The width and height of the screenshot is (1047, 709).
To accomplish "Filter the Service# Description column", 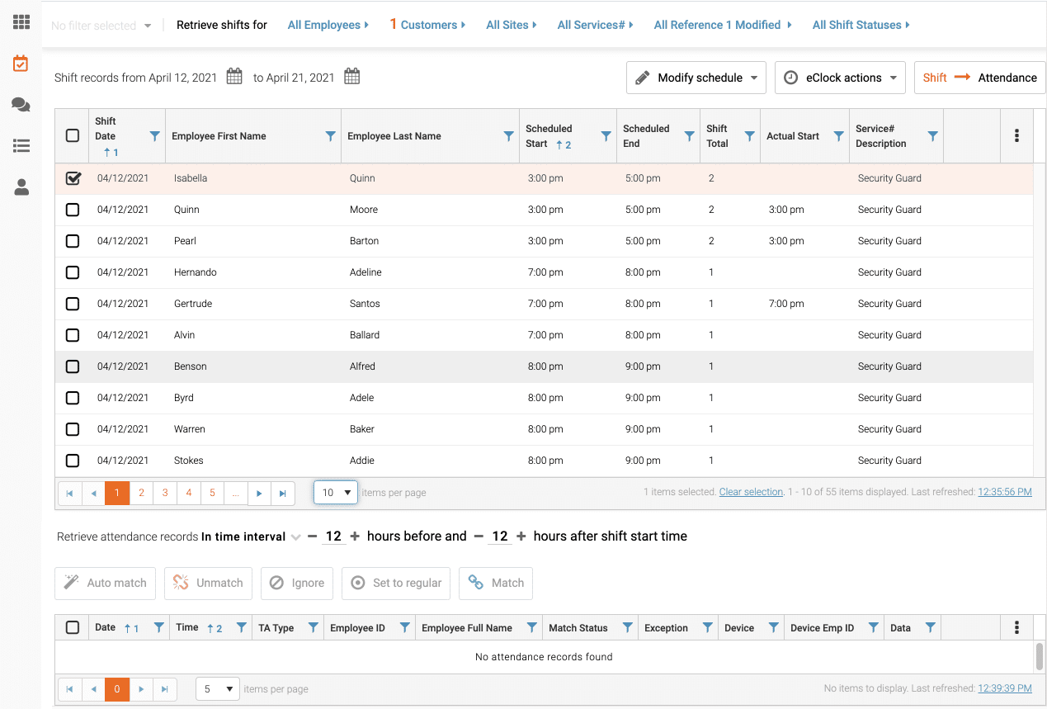I will point(932,136).
